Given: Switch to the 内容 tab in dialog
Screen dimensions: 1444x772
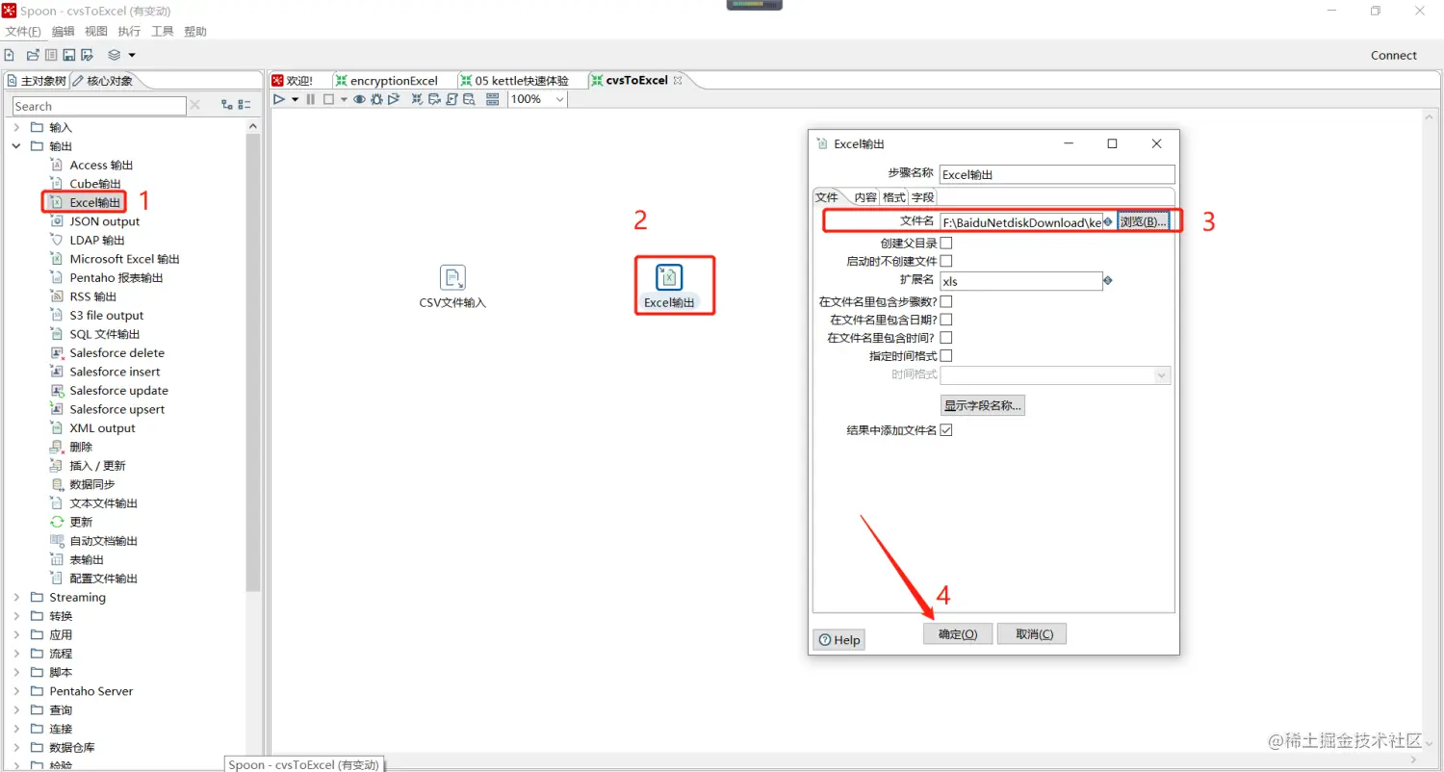Looking at the screenshot, I should point(865,197).
